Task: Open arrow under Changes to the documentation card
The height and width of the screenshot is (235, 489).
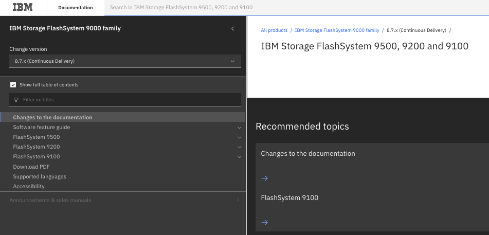Action: [264, 178]
